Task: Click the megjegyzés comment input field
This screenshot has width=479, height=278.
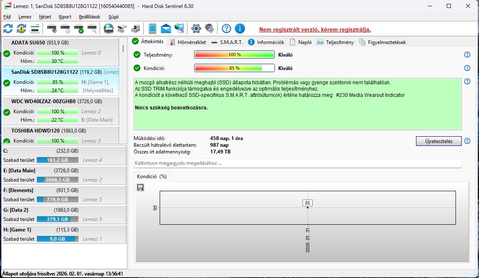Action: tap(297, 163)
